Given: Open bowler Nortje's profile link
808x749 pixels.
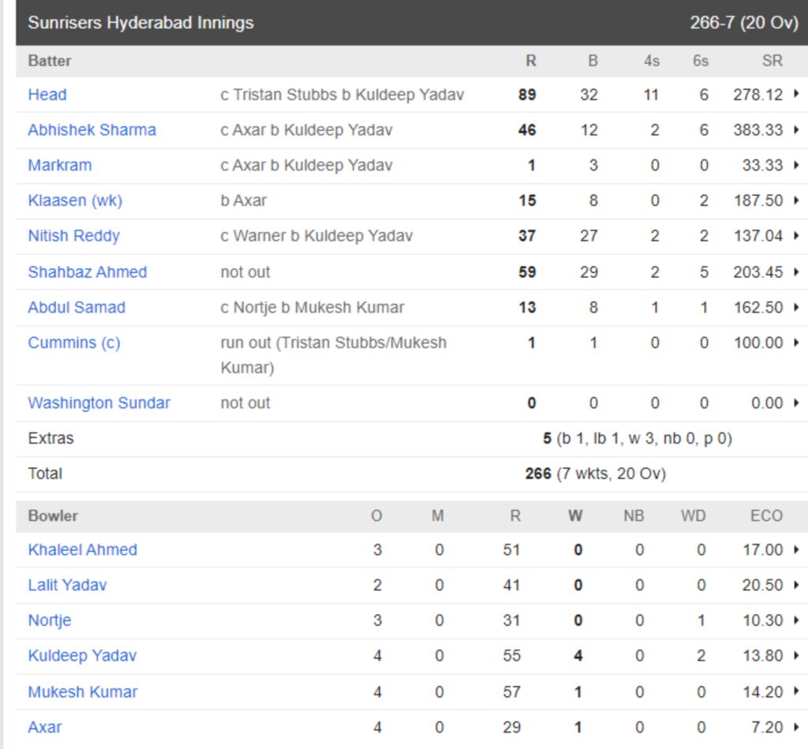Looking at the screenshot, I should 50,620.
